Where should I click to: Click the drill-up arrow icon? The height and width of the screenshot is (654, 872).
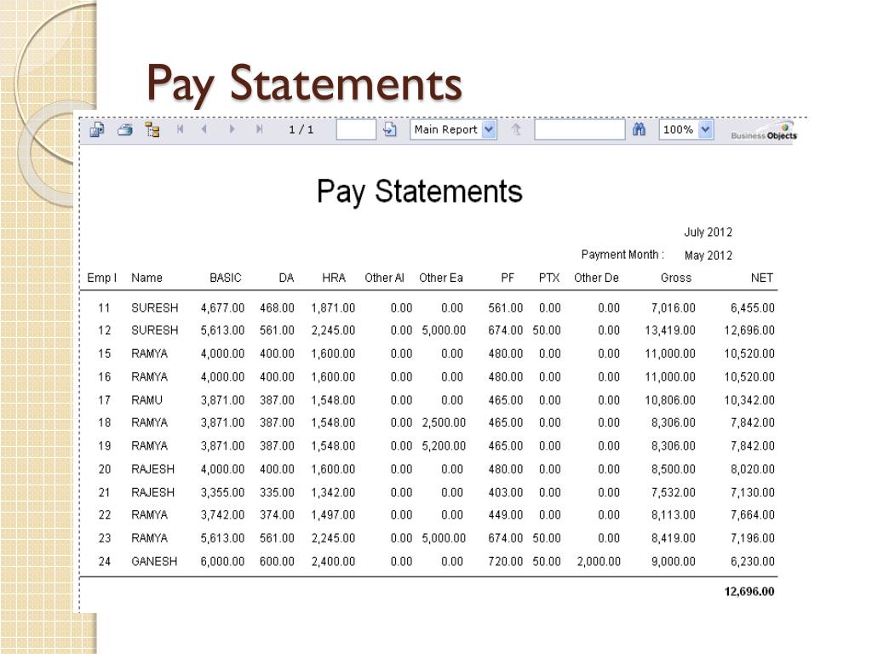pyautogui.click(x=516, y=129)
